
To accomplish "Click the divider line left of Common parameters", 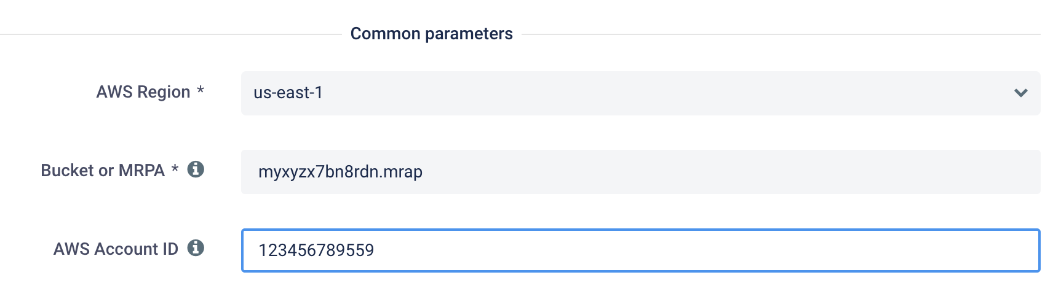I will [171, 34].
